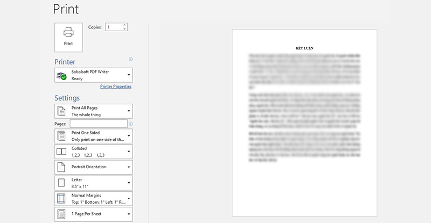Click the Sobolsoft PDF Writer printer icon

62,75
